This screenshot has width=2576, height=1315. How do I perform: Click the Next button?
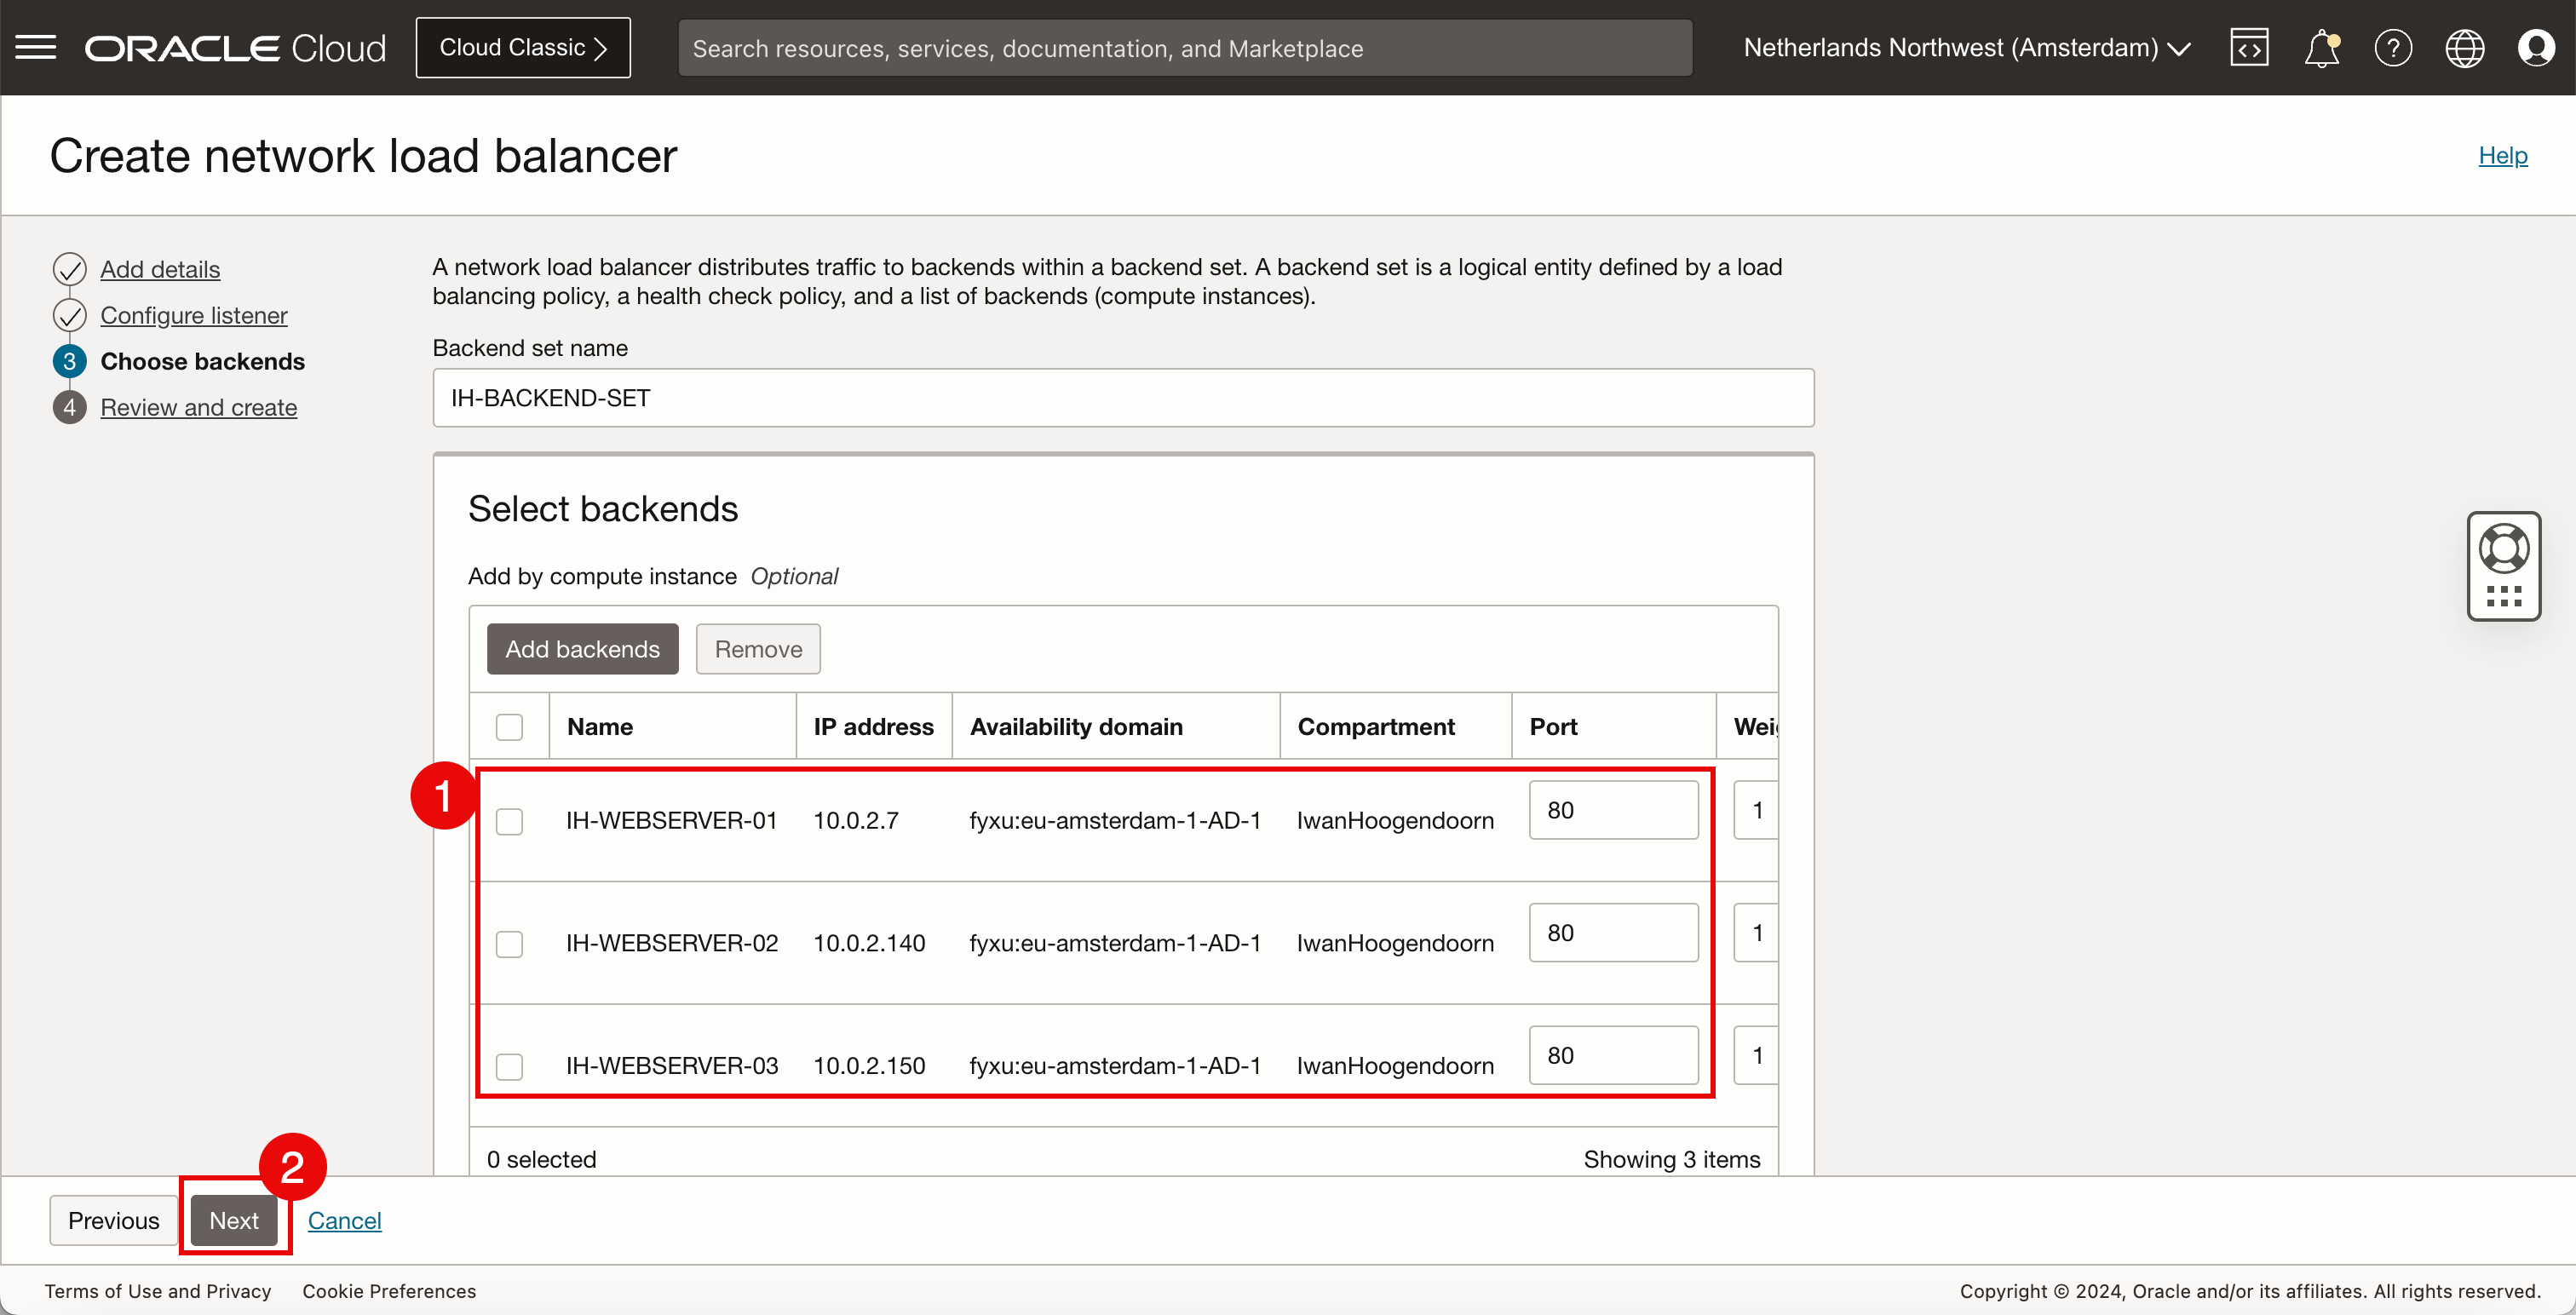coord(234,1220)
